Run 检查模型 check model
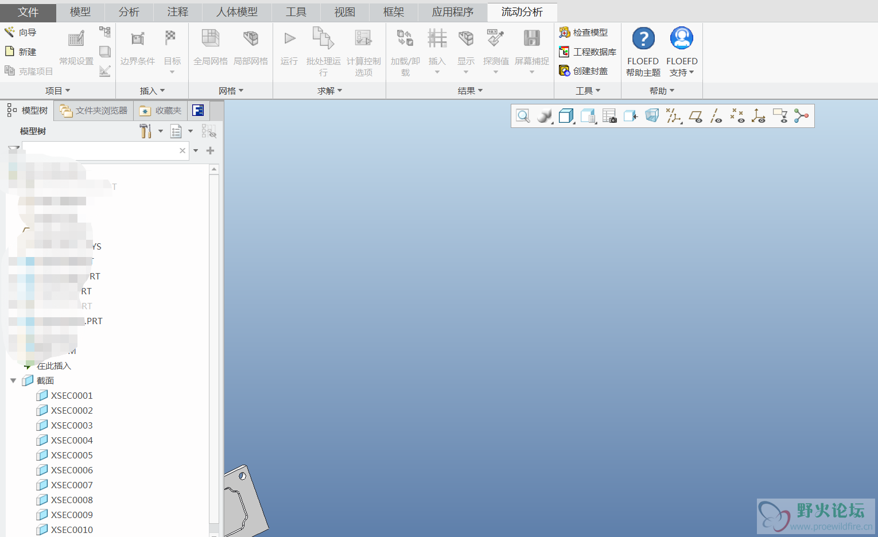 coord(584,33)
